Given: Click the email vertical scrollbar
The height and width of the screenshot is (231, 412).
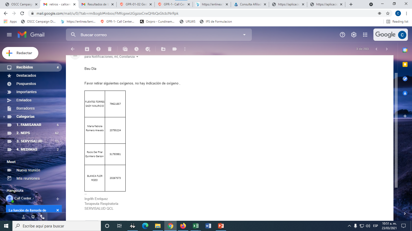Looking at the screenshot, I should 396,130.
